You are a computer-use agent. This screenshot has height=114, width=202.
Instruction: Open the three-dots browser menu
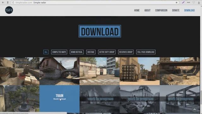(x=188, y=3)
